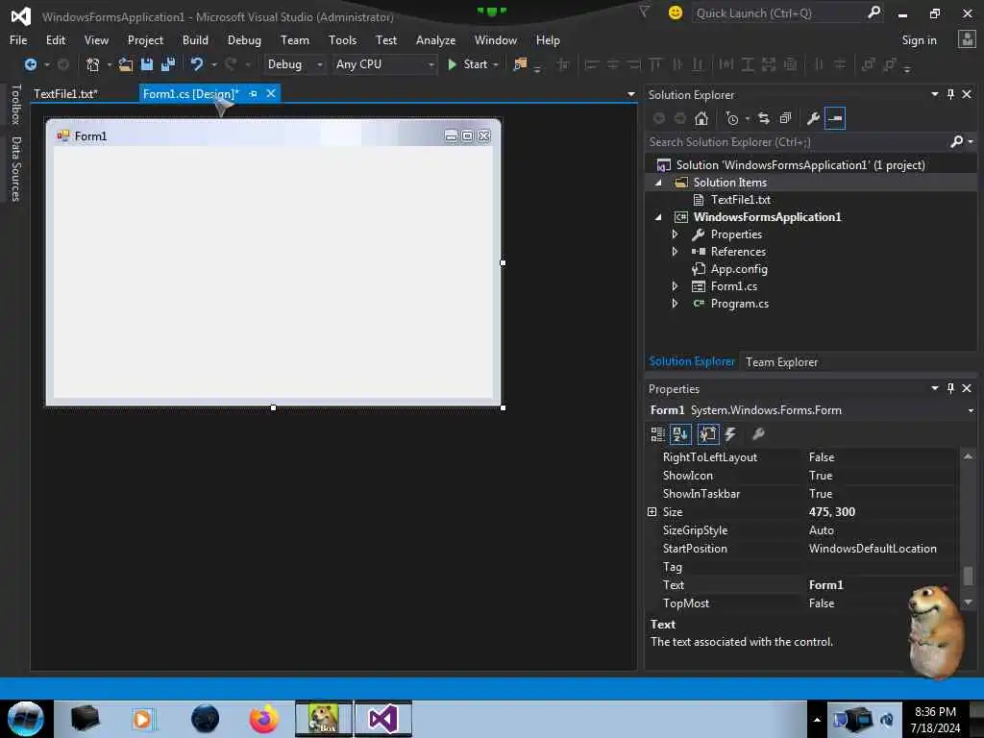Click the Pending Changes Filter clock icon
This screenshot has height=738, width=984.
[x=731, y=118]
